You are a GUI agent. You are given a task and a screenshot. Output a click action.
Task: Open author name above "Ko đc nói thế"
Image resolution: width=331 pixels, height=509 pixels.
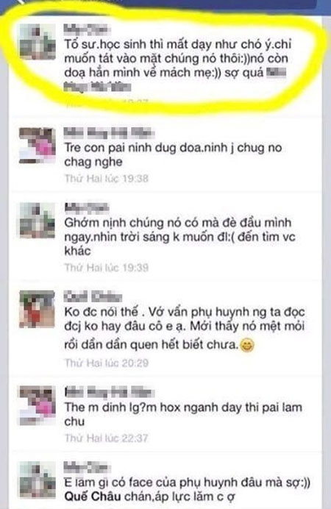point(93,296)
